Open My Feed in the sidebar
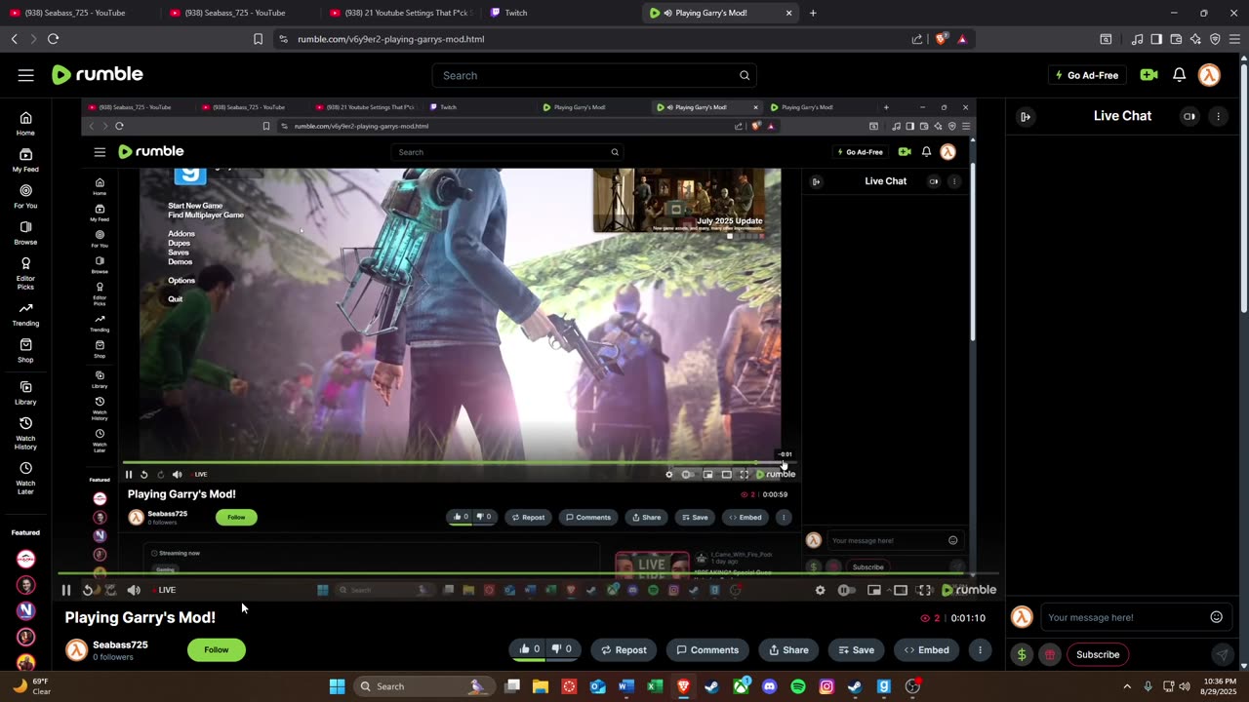1249x702 pixels. [x=25, y=161]
